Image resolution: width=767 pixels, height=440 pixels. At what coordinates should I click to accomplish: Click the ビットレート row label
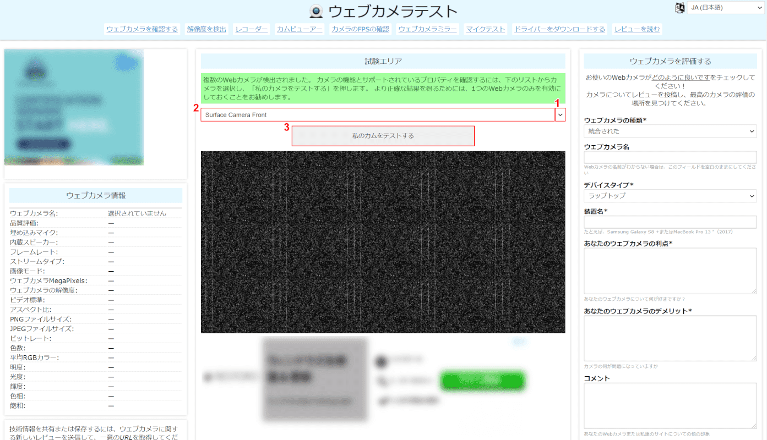(31, 338)
